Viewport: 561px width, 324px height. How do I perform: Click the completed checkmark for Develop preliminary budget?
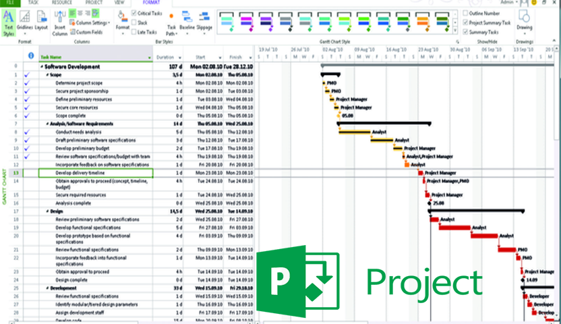27,148
